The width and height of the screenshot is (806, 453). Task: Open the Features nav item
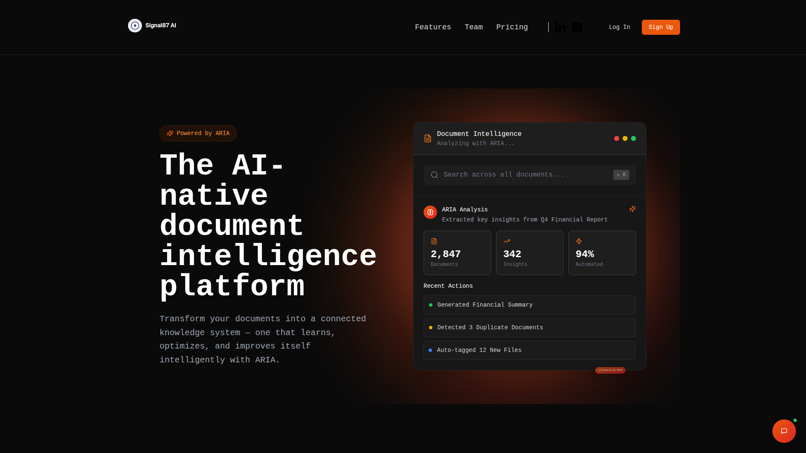pyautogui.click(x=433, y=27)
